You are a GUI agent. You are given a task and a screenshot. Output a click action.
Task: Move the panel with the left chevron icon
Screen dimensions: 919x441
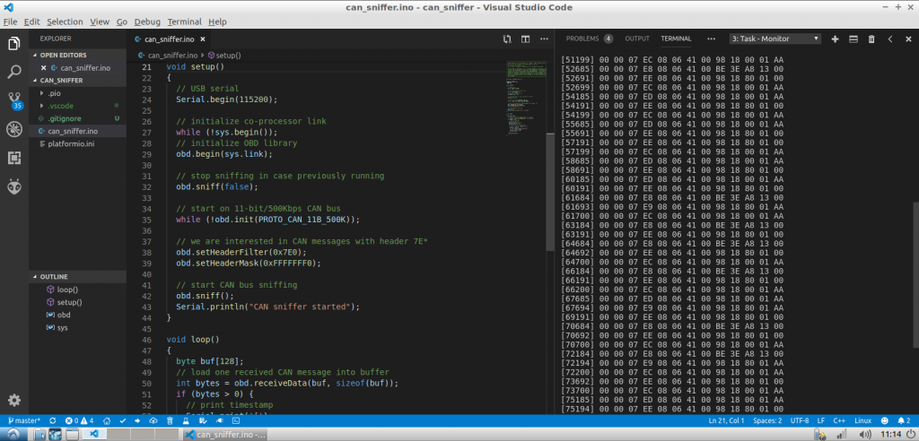click(x=889, y=39)
